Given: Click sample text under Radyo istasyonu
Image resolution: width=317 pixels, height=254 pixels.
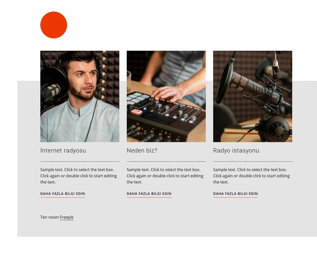Looking at the screenshot, I should click(251, 176).
